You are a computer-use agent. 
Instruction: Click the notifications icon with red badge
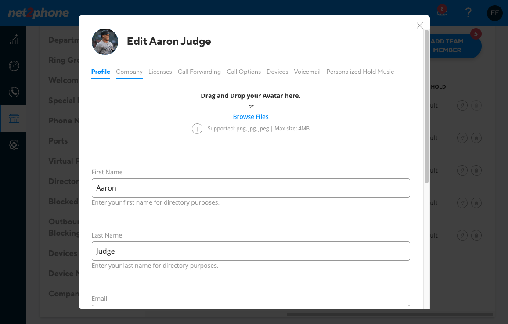tap(442, 11)
